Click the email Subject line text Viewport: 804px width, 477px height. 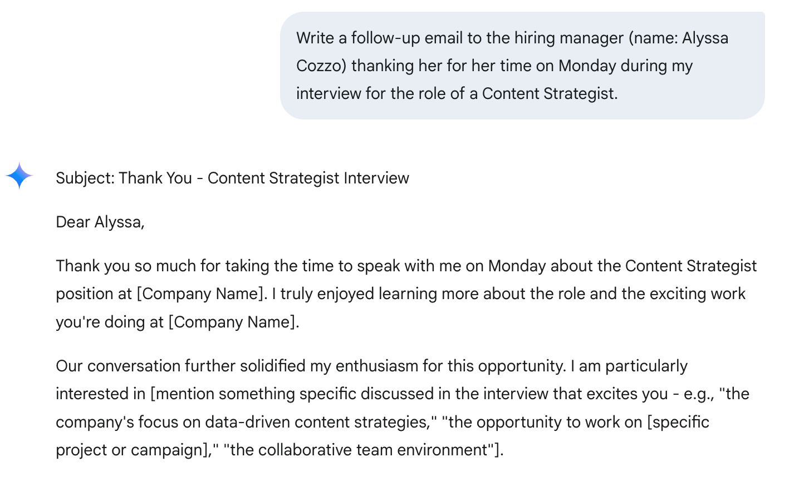pyautogui.click(x=232, y=178)
